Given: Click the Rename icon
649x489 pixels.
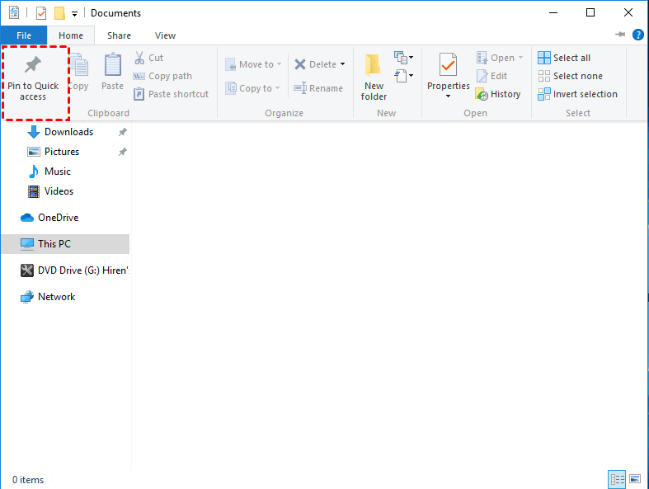Looking at the screenshot, I should point(300,88).
